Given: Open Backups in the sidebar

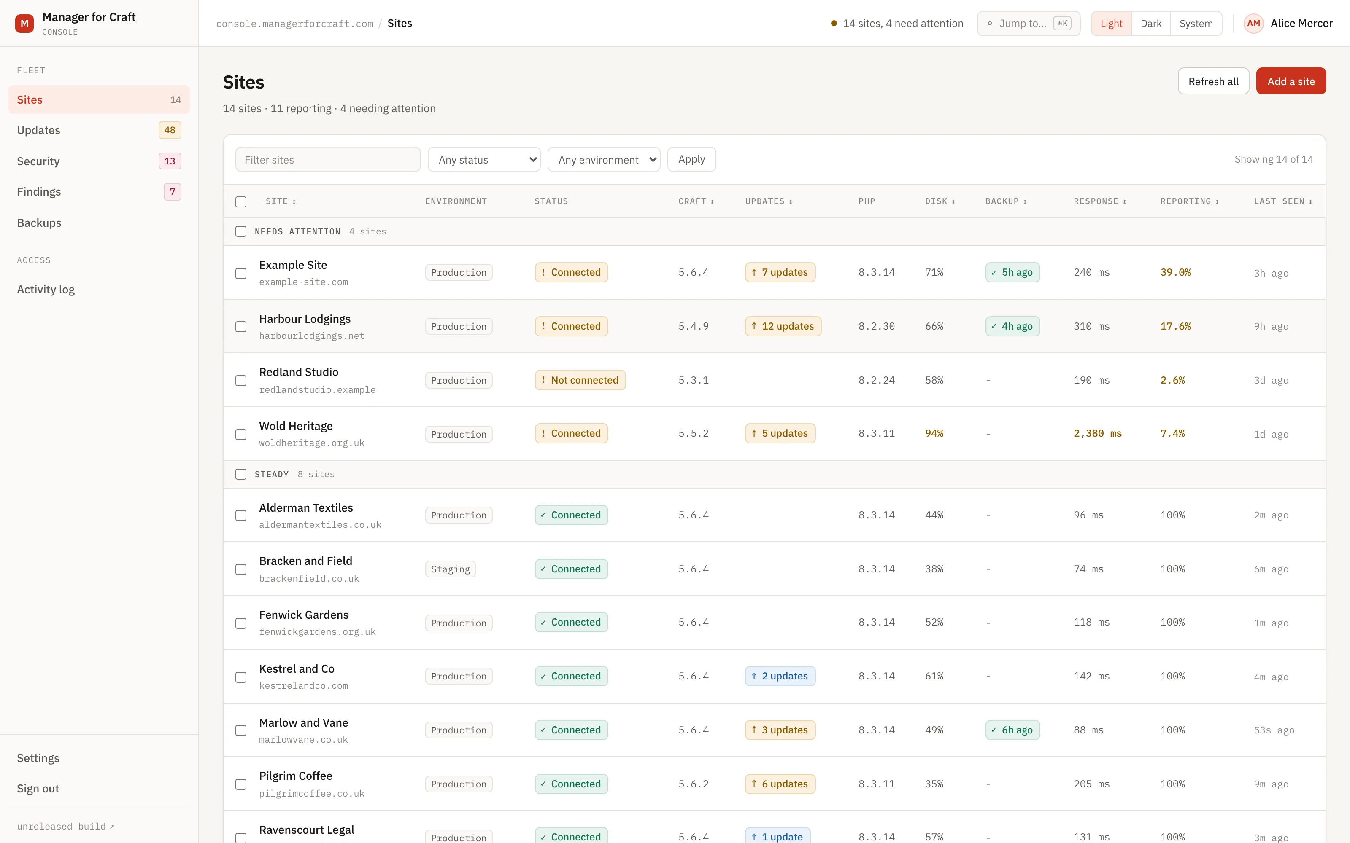Looking at the screenshot, I should [99, 223].
